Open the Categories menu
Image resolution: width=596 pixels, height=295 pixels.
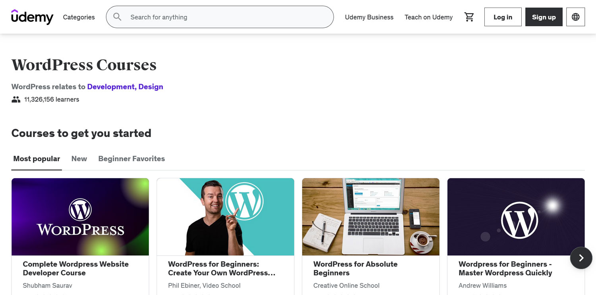79,17
